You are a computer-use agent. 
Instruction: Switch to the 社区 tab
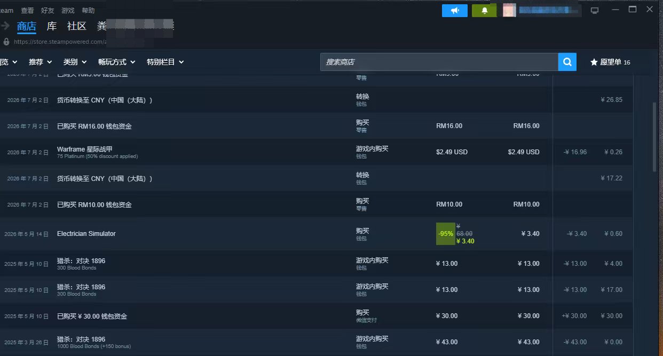pyautogui.click(x=76, y=26)
